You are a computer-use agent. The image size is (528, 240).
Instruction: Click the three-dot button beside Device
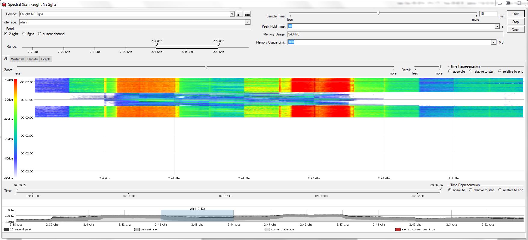click(x=247, y=14)
